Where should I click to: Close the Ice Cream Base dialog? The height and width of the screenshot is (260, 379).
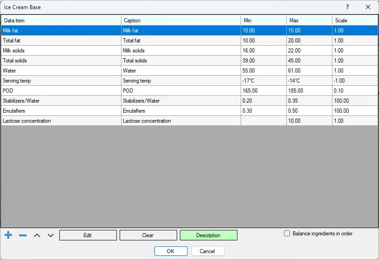coord(368,7)
